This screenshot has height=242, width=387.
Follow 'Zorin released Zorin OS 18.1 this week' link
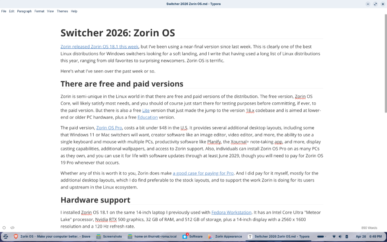coord(99,47)
